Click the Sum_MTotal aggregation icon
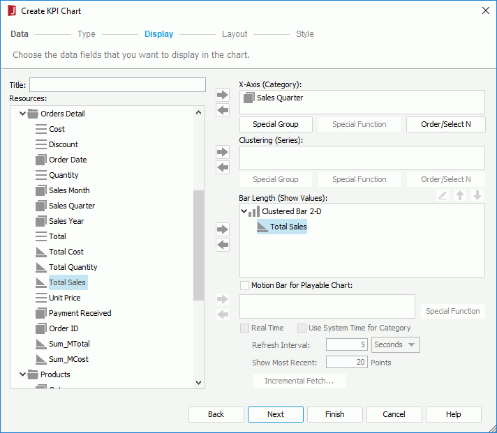Image resolution: width=497 pixels, height=433 pixels. (x=41, y=344)
